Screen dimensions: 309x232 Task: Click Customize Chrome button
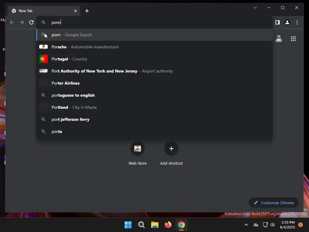[274, 203]
